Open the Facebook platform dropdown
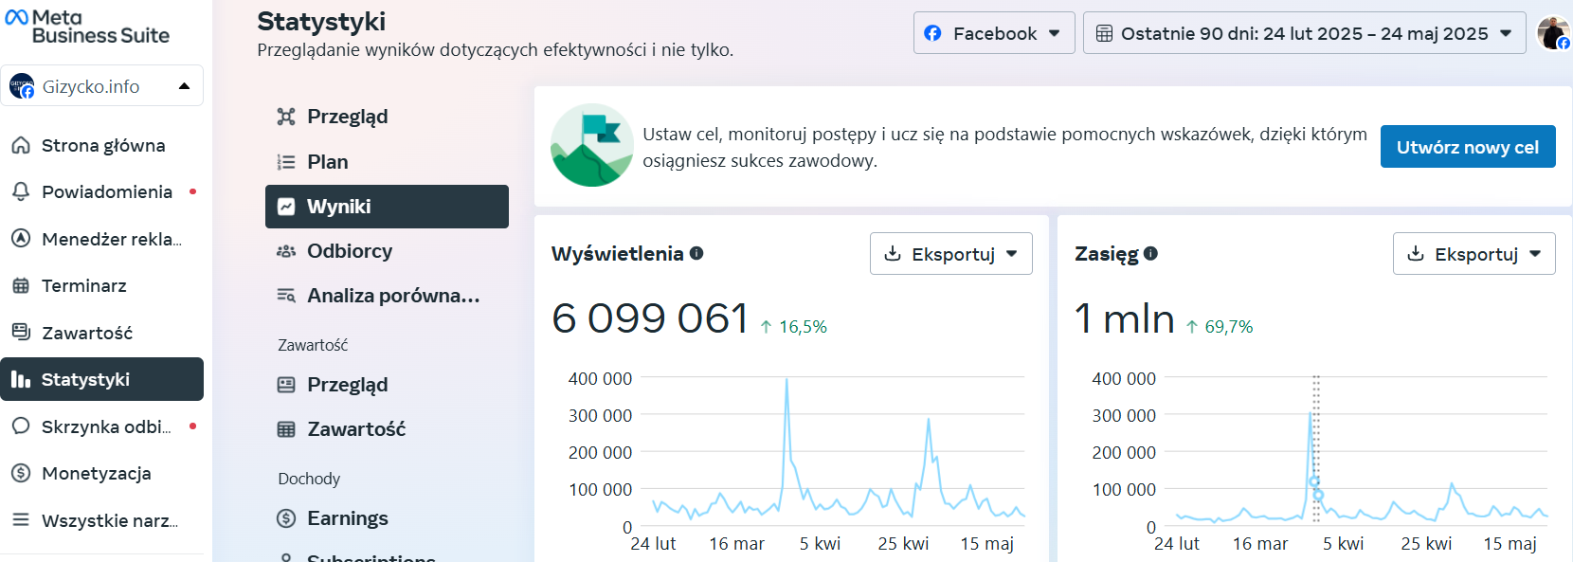 (993, 33)
